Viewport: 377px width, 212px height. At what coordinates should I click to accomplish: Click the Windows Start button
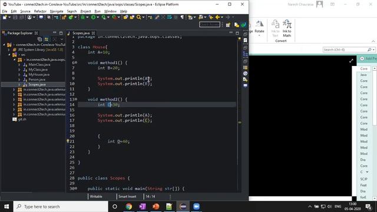[x=6, y=207]
